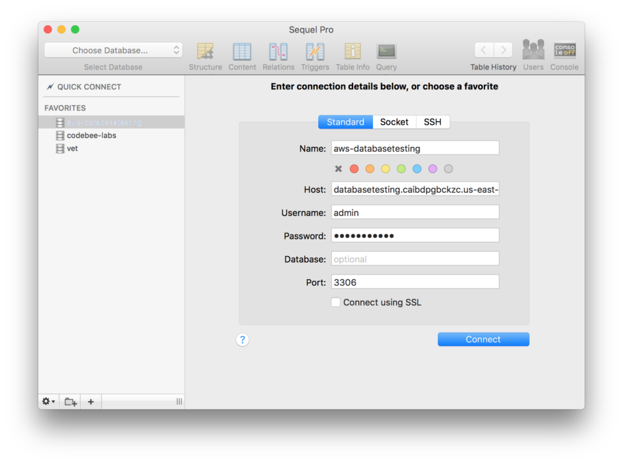The height and width of the screenshot is (464, 623).
Task: Clear the favorite color with X
Action: coord(338,169)
